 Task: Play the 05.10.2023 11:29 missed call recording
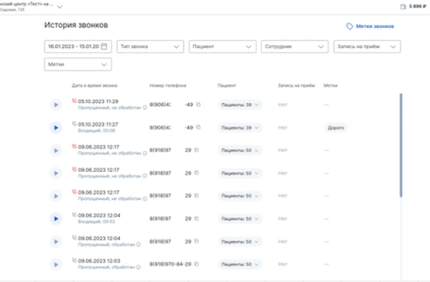point(56,105)
